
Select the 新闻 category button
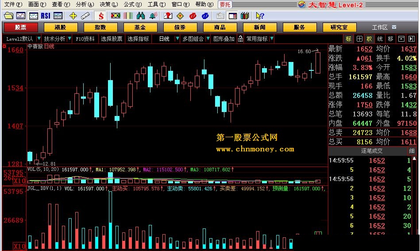[260, 27]
